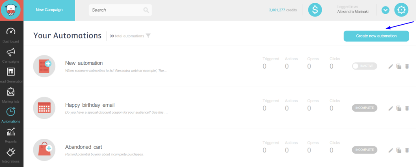Click the search magnifier icon
Image resolution: width=416 pixels, height=167 pixels.
[146, 10]
